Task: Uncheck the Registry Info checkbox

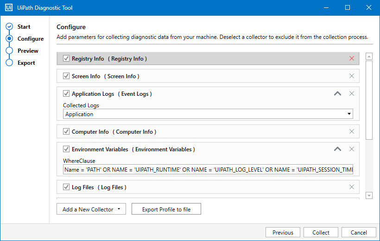Action: tap(66, 59)
